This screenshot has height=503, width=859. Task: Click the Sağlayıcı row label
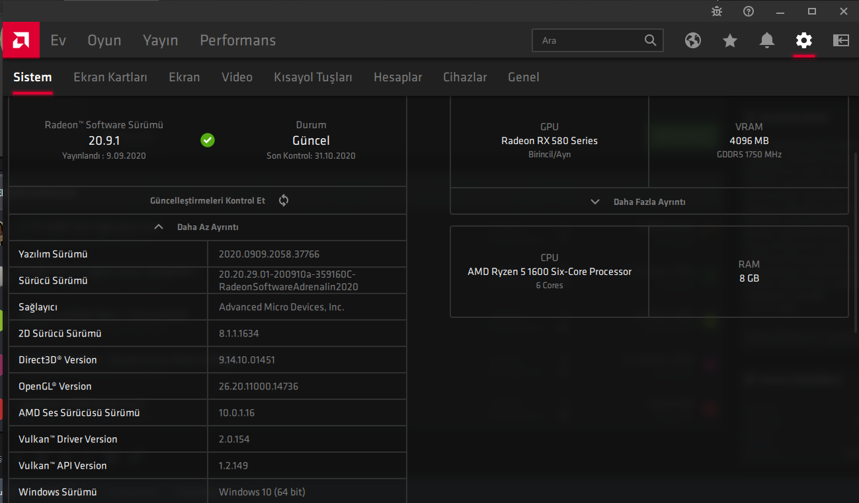pos(38,307)
